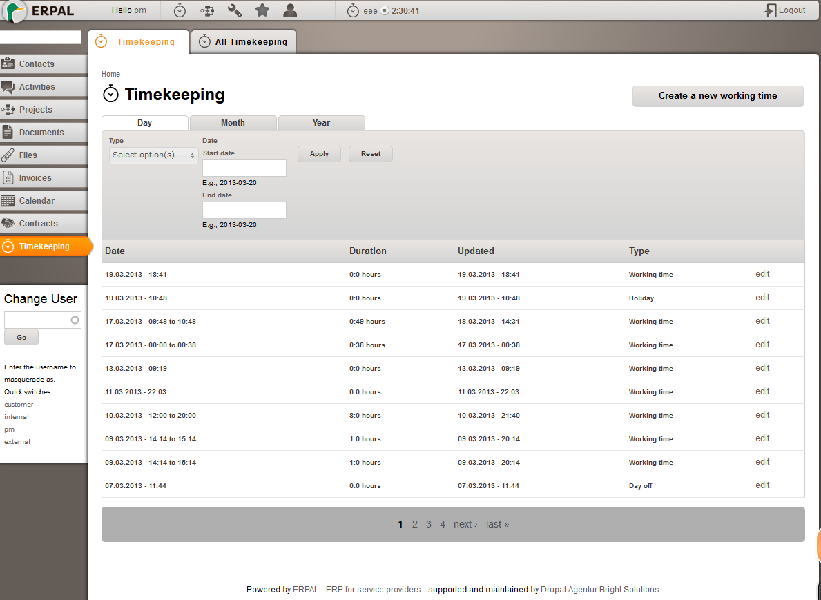Stop the running timer 2:30:41

tap(385, 10)
